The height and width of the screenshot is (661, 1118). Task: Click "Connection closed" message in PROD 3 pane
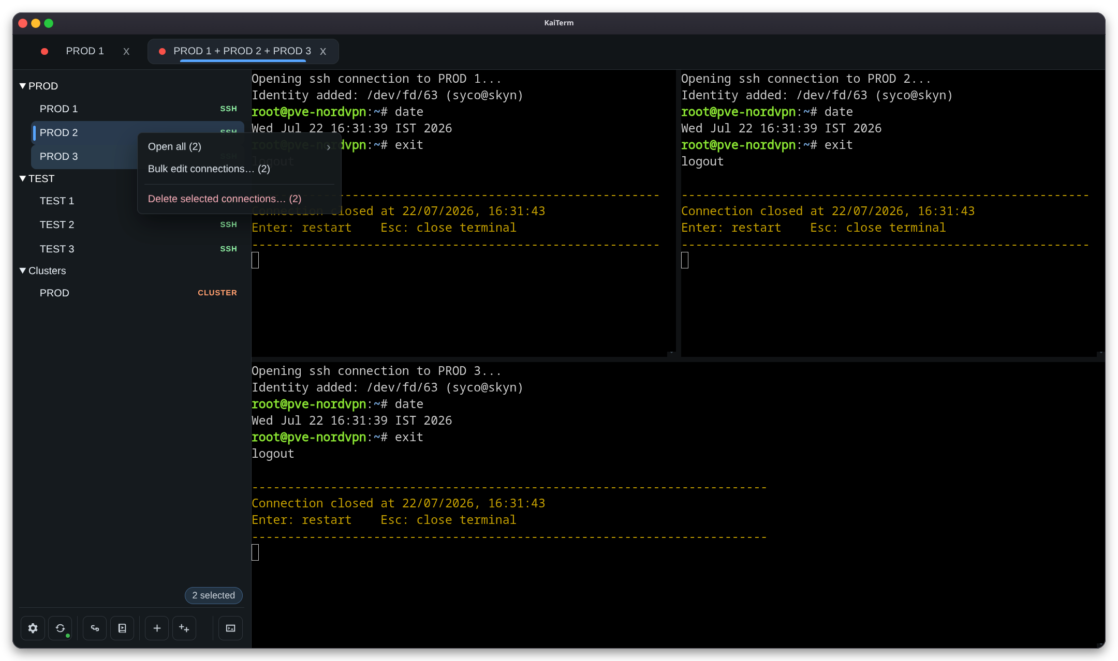click(398, 503)
